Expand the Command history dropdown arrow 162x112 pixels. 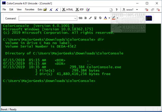pos(75,18)
